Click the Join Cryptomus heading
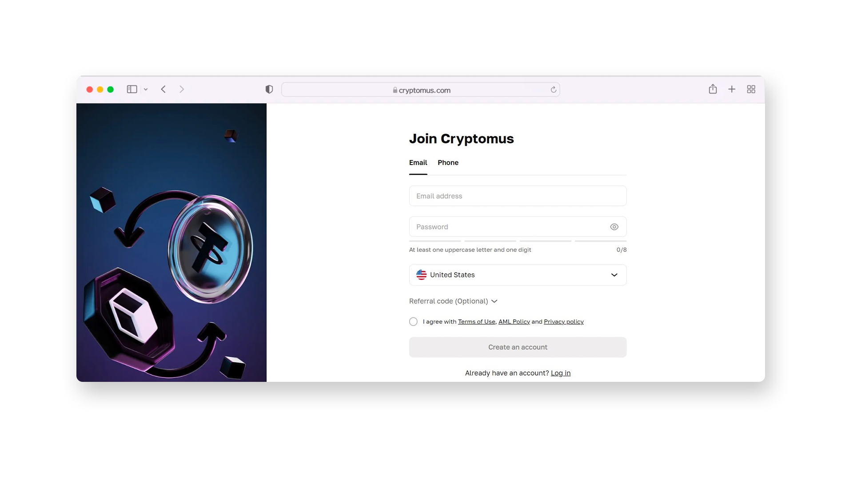This screenshot has width=853, height=479. (461, 139)
